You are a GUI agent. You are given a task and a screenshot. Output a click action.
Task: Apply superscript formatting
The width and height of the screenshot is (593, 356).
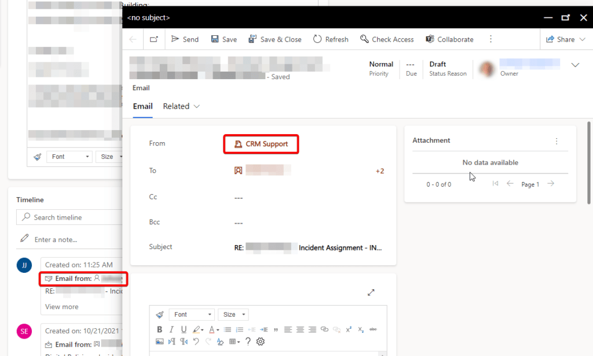pos(349,328)
